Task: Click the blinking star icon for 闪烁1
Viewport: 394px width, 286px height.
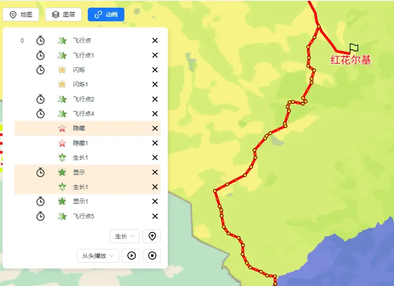Action: (62, 84)
